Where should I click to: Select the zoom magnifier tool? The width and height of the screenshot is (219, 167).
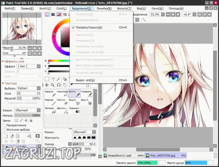(53, 85)
